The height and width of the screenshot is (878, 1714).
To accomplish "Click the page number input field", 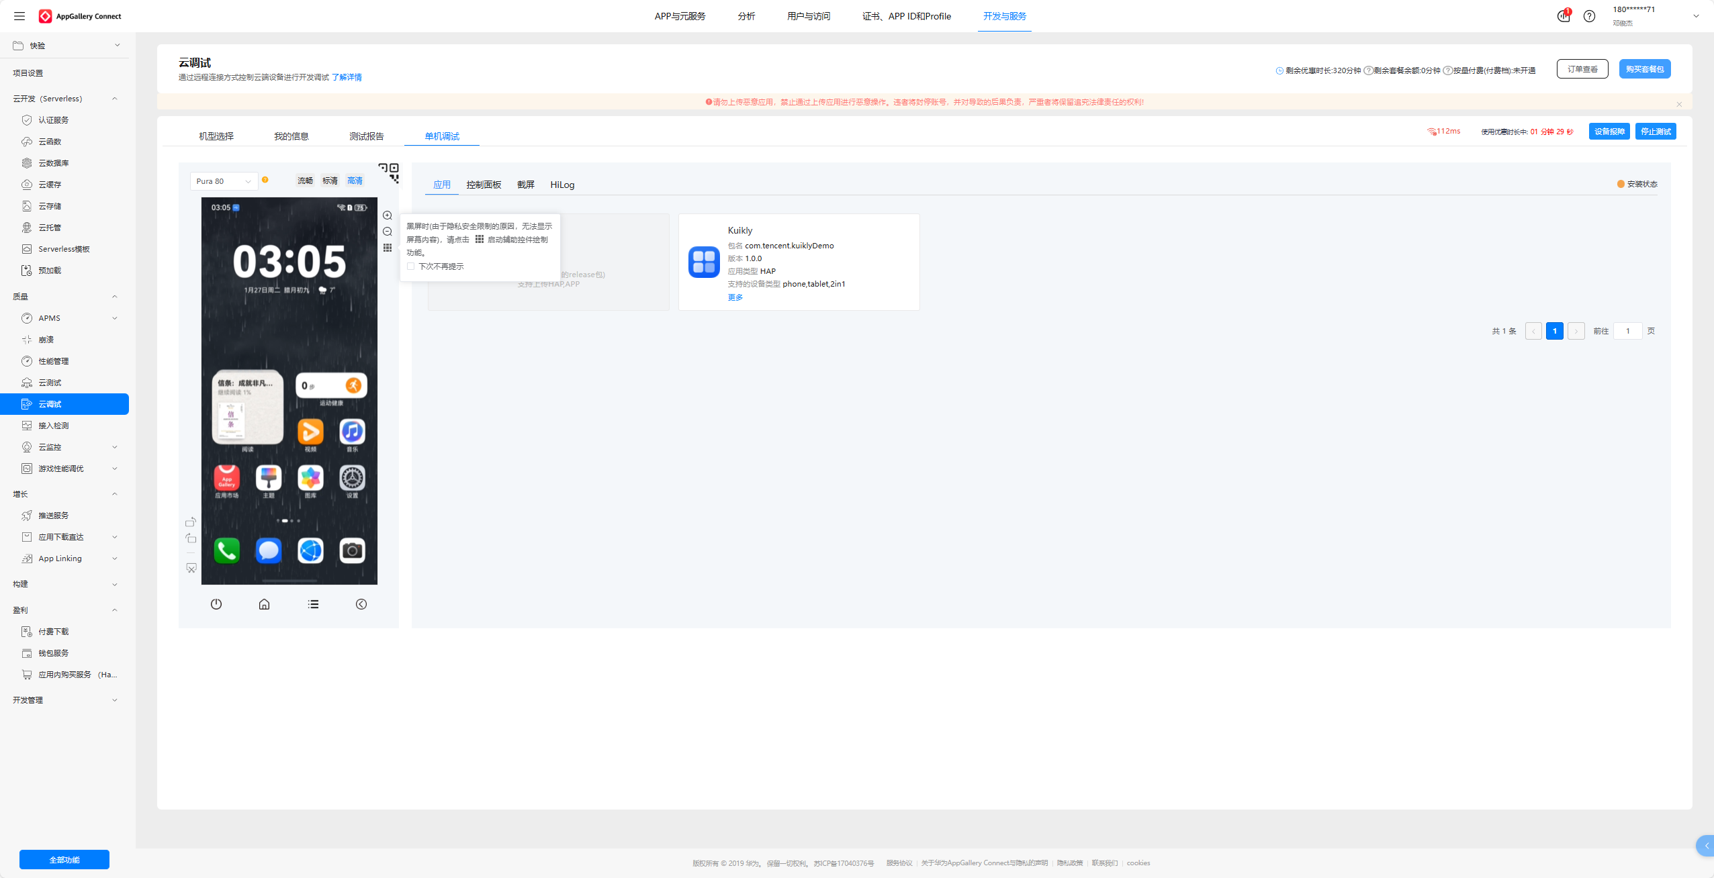I will (1627, 331).
